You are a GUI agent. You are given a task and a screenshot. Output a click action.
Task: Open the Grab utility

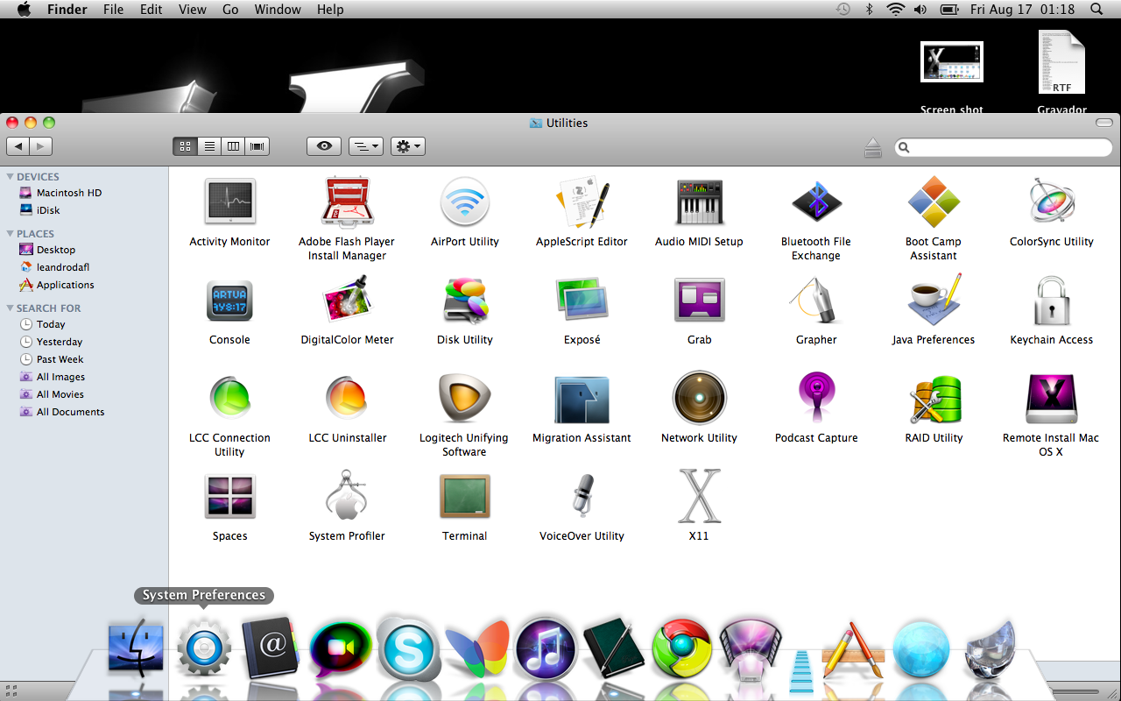click(x=699, y=301)
